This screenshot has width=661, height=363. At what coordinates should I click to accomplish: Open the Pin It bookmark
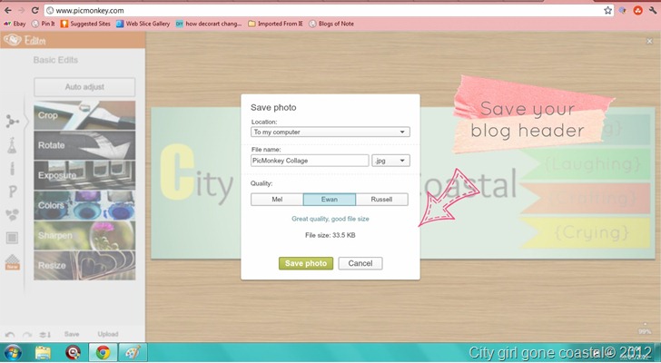coord(44,24)
